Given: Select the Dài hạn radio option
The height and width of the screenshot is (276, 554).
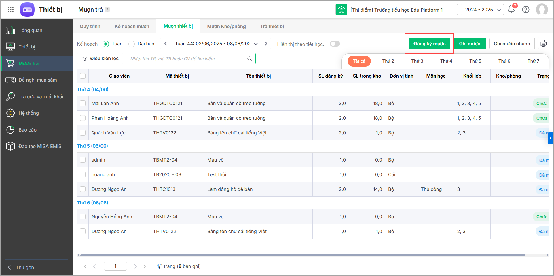Looking at the screenshot, I should (x=132, y=44).
